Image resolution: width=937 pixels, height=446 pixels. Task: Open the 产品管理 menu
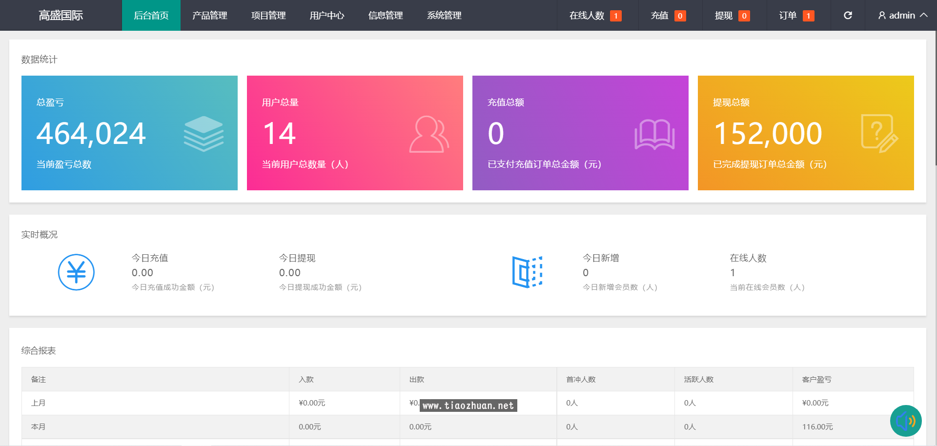point(210,16)
